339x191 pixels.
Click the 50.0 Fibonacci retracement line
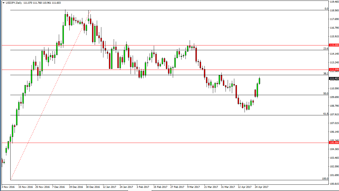pyautogui.click(x=158, y=95)
